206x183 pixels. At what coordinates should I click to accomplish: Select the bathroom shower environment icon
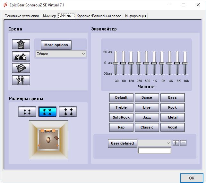(x=21, y=44)
